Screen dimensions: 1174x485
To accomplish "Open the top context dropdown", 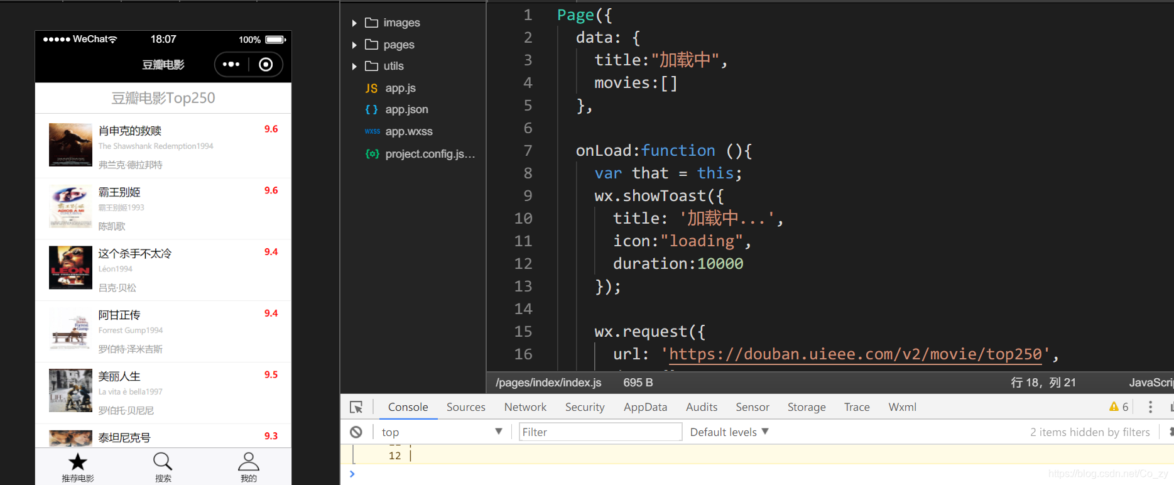I will click(x=442, y=432).
